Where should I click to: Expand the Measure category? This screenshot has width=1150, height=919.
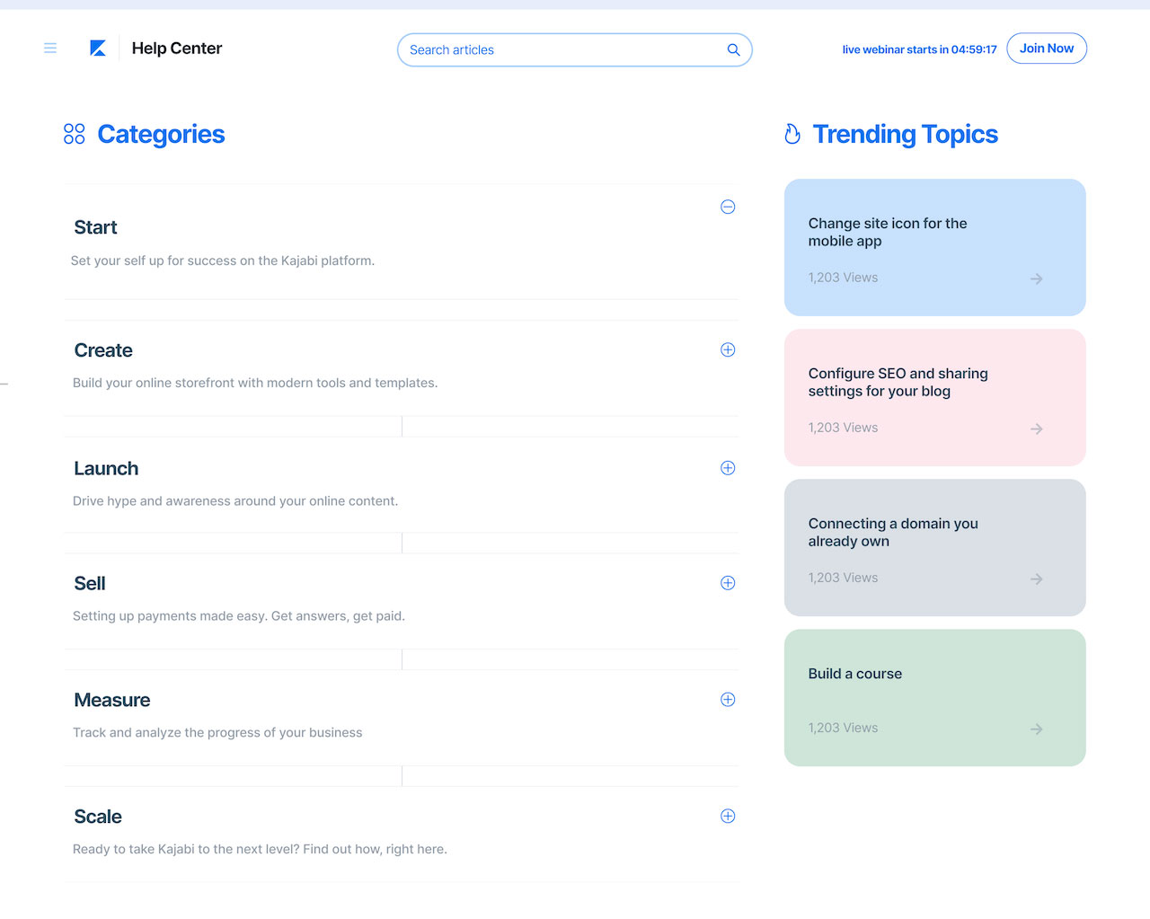click(x=728, y=700)
